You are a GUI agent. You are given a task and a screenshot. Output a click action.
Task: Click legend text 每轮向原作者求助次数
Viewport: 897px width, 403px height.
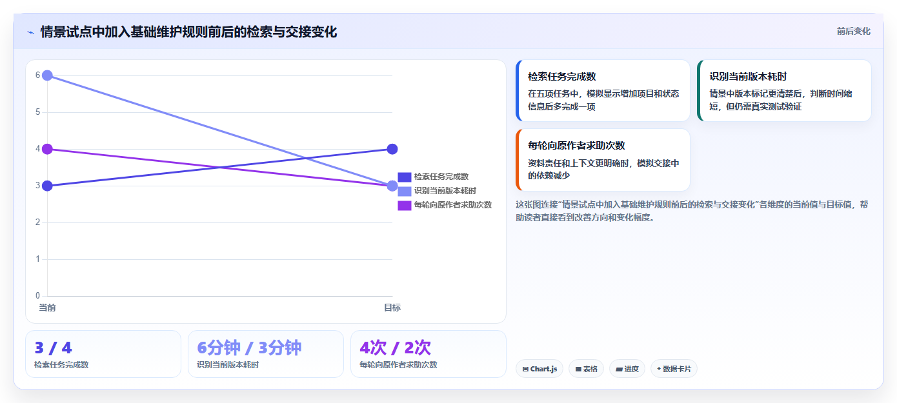click(453, 205)
